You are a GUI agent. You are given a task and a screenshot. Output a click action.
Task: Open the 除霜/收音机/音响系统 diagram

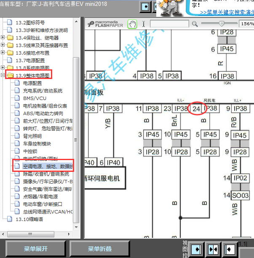46,174
